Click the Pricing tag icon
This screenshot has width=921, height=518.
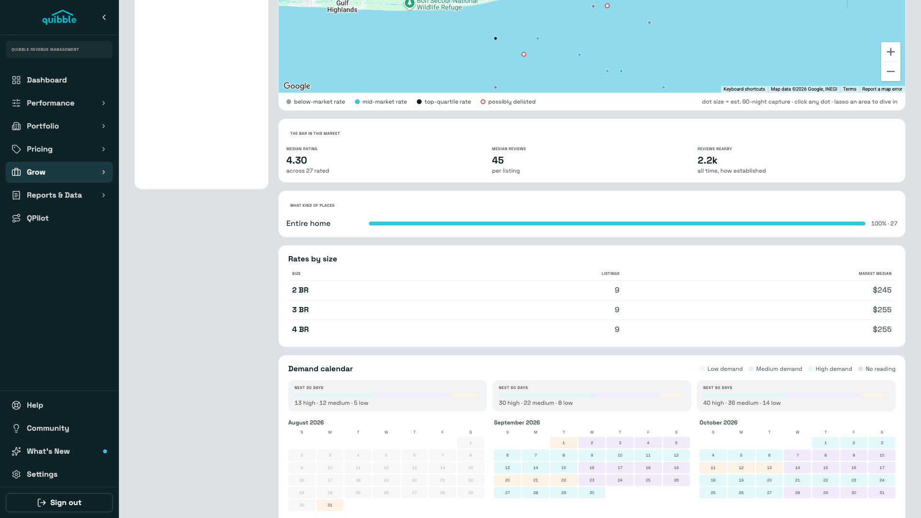(16, 149)
